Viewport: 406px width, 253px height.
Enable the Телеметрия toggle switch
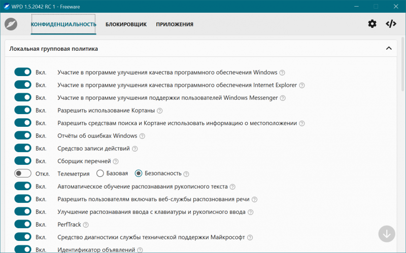(23, 173)
